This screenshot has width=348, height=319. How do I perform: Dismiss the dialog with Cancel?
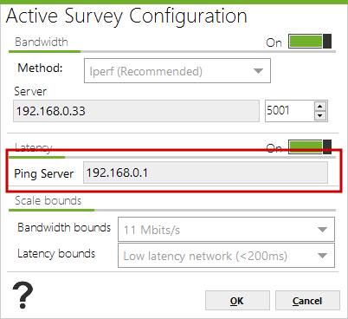(x=307, y=301)
